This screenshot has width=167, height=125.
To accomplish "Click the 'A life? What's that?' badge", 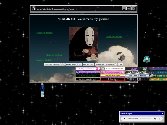I will click(x=113, y=69).
